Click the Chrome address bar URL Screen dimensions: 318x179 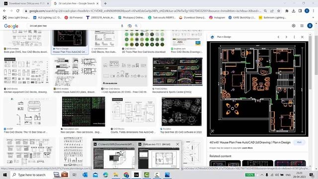coord(145,11)
